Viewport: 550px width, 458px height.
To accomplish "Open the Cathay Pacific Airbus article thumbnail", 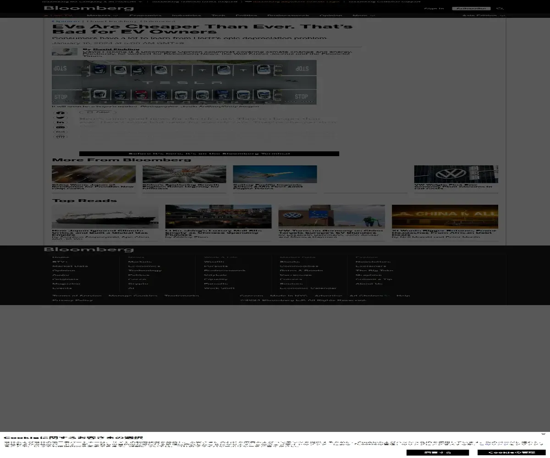I will click(275, 174).
